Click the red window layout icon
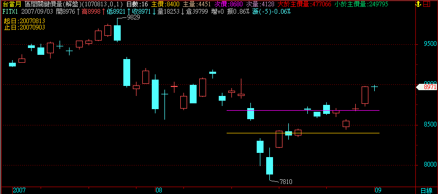The height and width of the screenshot is (194, 438). (426, 4)
